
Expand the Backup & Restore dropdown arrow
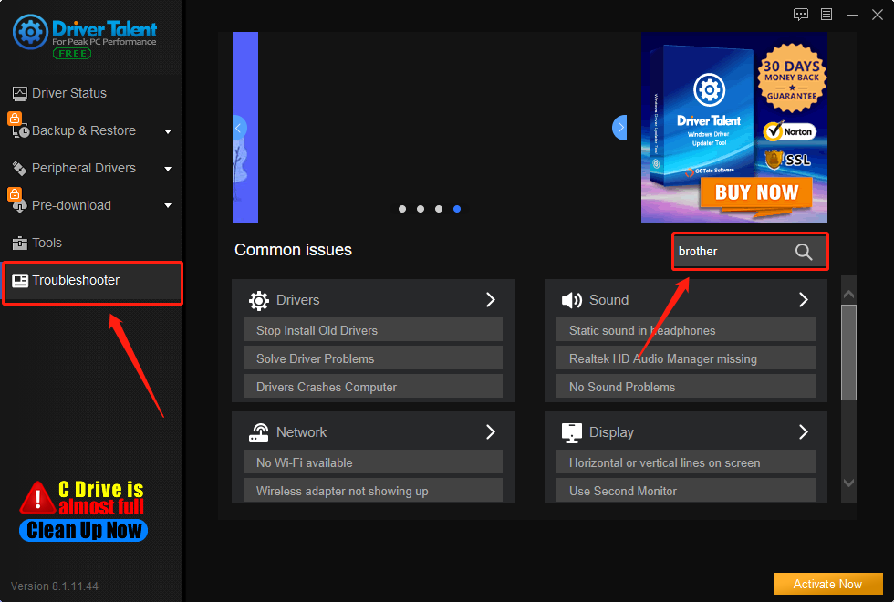point(168,131)
